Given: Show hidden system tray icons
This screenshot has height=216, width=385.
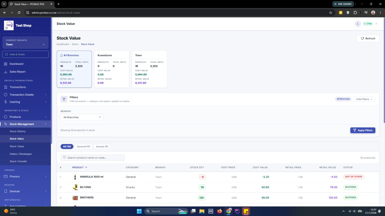Looking at the screenshot, I should 343,211.
